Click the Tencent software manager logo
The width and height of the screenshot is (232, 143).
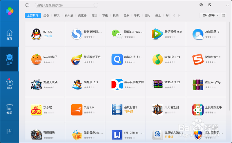point(10,11)
